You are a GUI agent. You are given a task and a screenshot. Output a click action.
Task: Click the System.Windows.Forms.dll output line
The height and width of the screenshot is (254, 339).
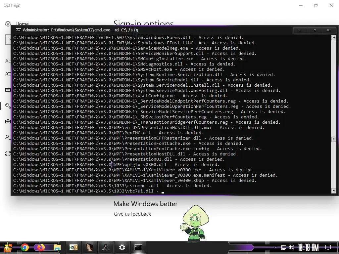pyautogui.click(x=128, y=38)
